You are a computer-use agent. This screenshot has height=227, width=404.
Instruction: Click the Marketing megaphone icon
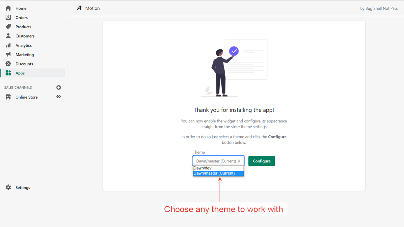[8, 54]
